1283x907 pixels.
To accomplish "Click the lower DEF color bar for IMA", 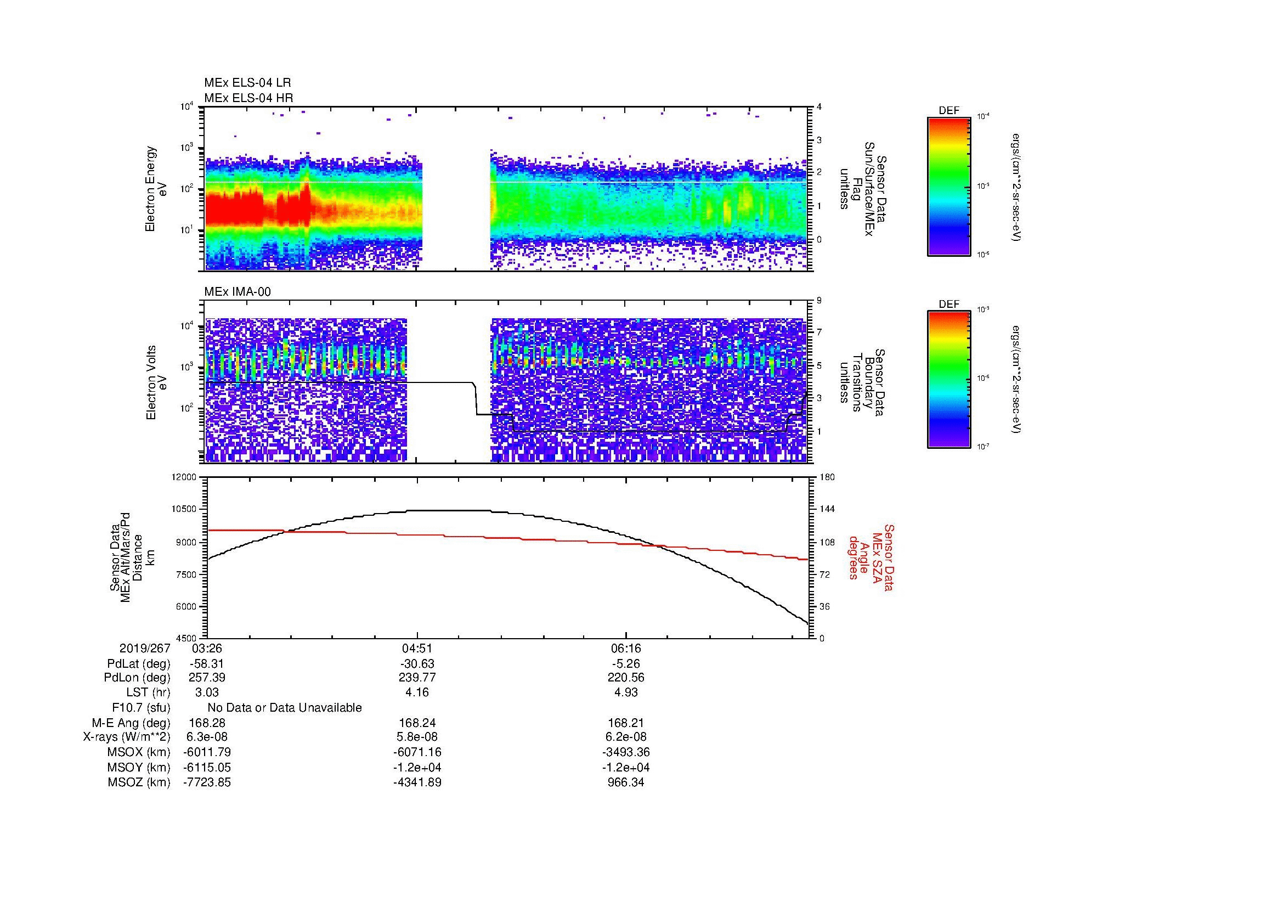I will 948,380.
